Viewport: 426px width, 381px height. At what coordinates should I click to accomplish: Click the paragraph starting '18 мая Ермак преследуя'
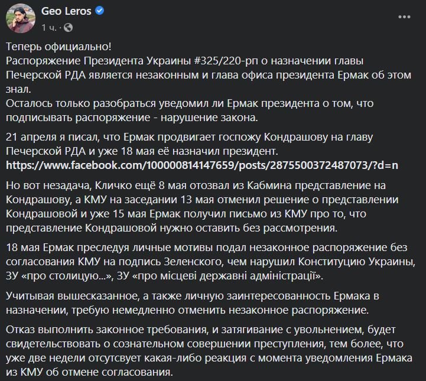[210, 262]
